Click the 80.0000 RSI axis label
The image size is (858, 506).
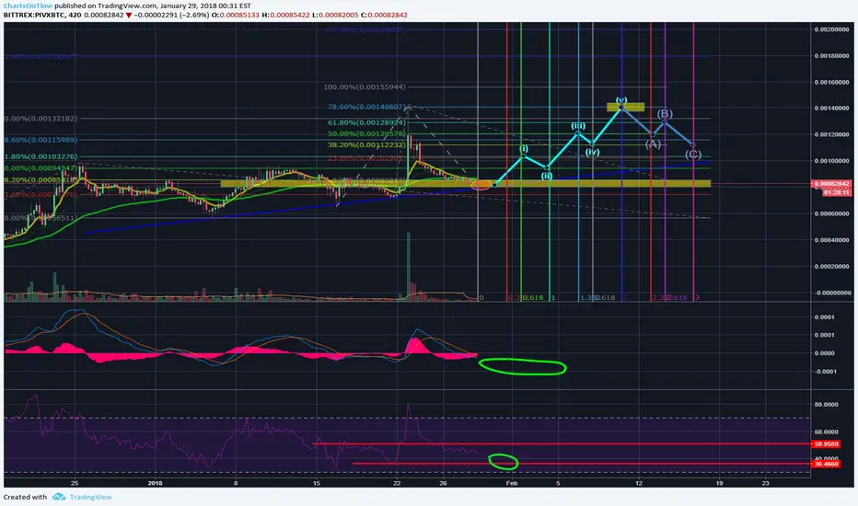pyautogui.click(x=827, y=405)
